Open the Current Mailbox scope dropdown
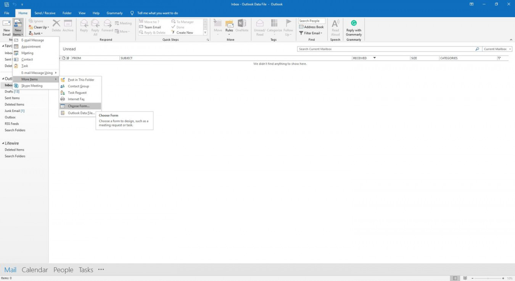This screenshot has height=281, width=515. 497,49
